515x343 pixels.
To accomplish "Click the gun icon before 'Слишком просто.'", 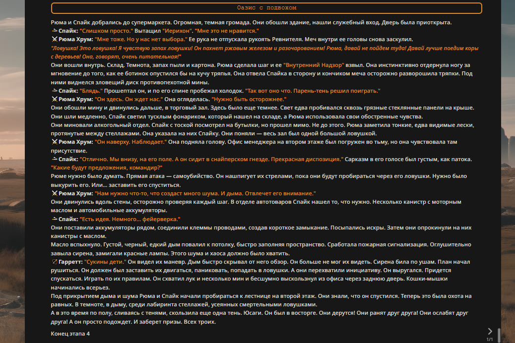I will [x=55, y=31].
